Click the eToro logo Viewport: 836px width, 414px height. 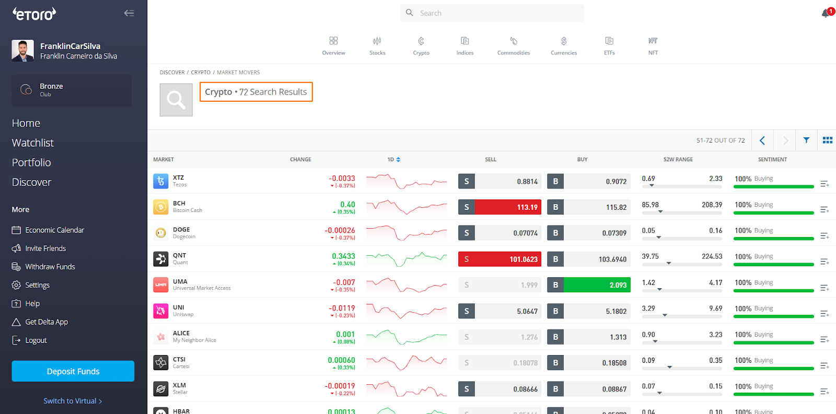(x=34, y=14)
